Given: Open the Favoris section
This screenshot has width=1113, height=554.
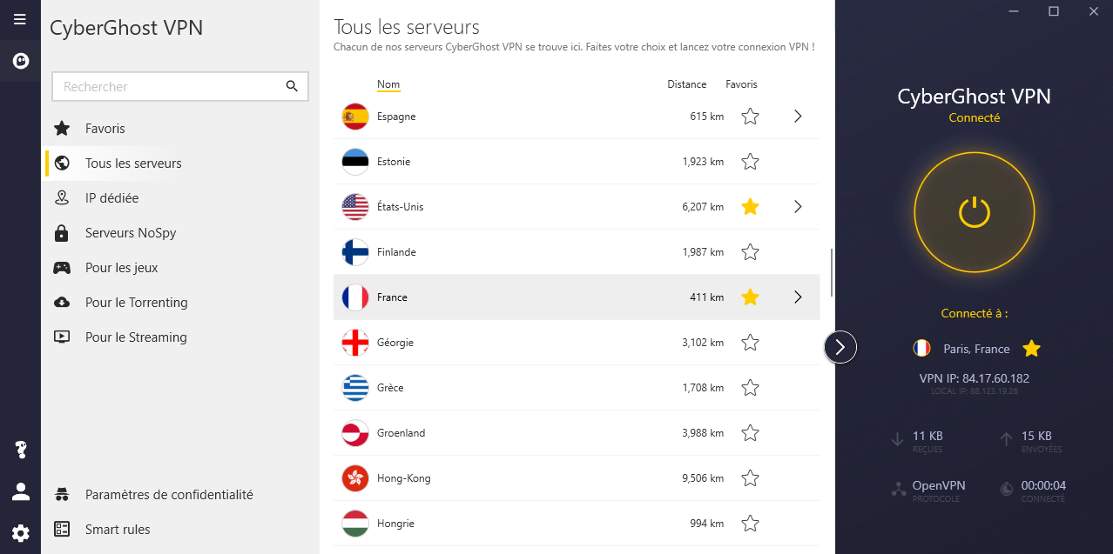Looking at the screenshot, I should (x=105, y=129).
